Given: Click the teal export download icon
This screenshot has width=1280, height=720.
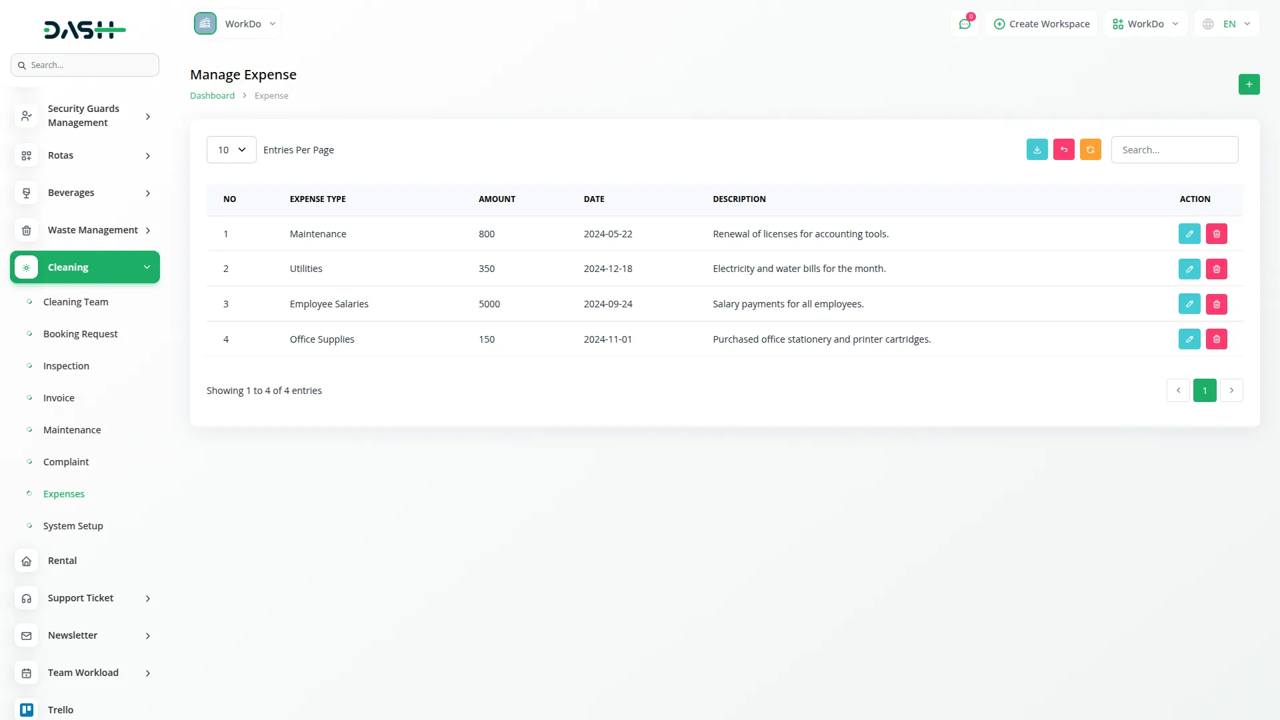Looking at the screenshot, I should (x=1037, y=150).
